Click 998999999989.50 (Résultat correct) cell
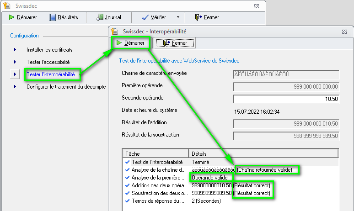The height and width of the screenshot is (211, 354). (x=231, y=193)
